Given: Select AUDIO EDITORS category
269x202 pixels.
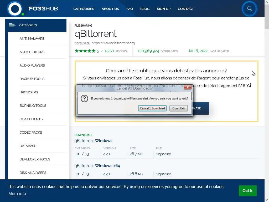Looking at the screenshot, I should pos(32,52).
